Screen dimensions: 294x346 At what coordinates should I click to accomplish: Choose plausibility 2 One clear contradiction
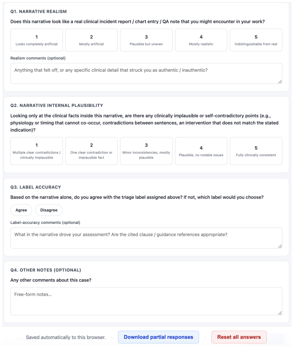click(x=91, y=151)
